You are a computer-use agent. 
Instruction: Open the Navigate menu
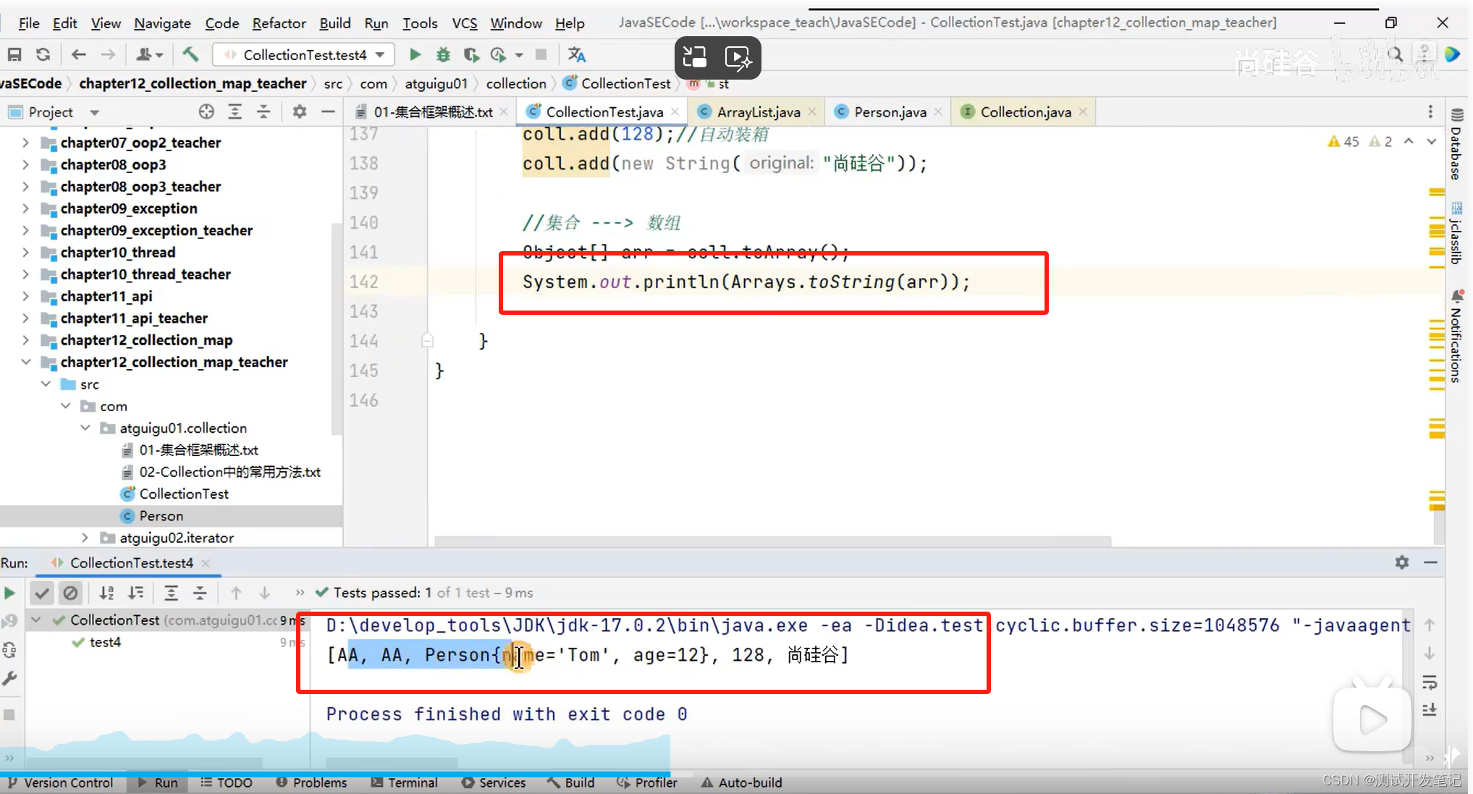(x=162, y=23)
